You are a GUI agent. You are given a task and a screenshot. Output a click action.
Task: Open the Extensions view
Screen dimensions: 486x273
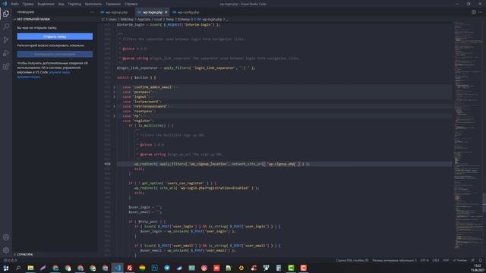[6, 67]
